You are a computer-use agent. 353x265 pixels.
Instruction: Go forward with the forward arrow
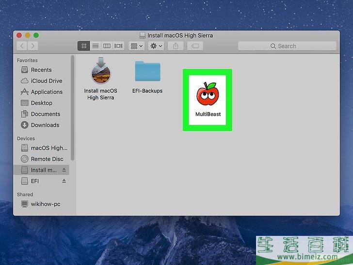32,46
